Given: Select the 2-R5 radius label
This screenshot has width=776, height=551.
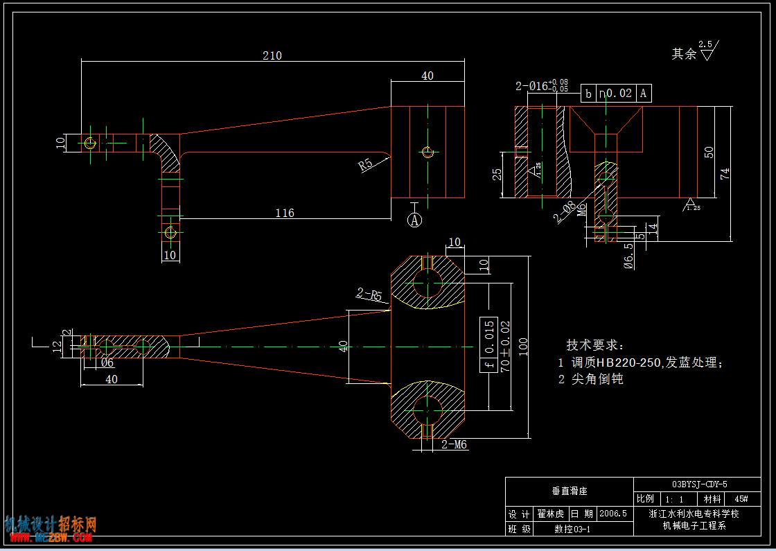Looking at the screenshot, I should click(x=370, y=295).
